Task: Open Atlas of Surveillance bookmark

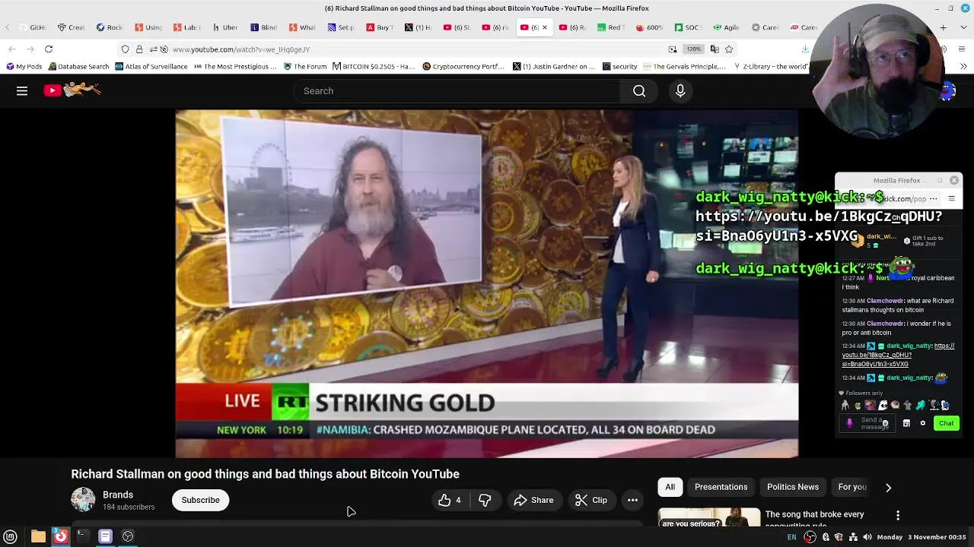Action: (x=151, y=67)
